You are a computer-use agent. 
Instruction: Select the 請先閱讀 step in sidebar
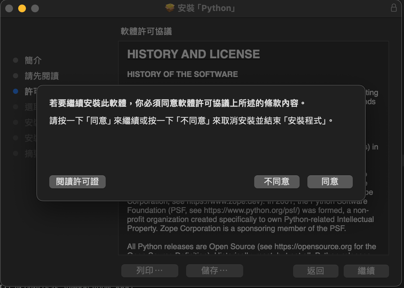(x=42, y=76)
